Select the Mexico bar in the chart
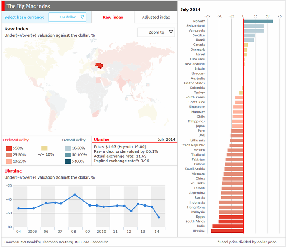Image resolution: width=287 pixels, height=247 pixels. click(235, 150)
